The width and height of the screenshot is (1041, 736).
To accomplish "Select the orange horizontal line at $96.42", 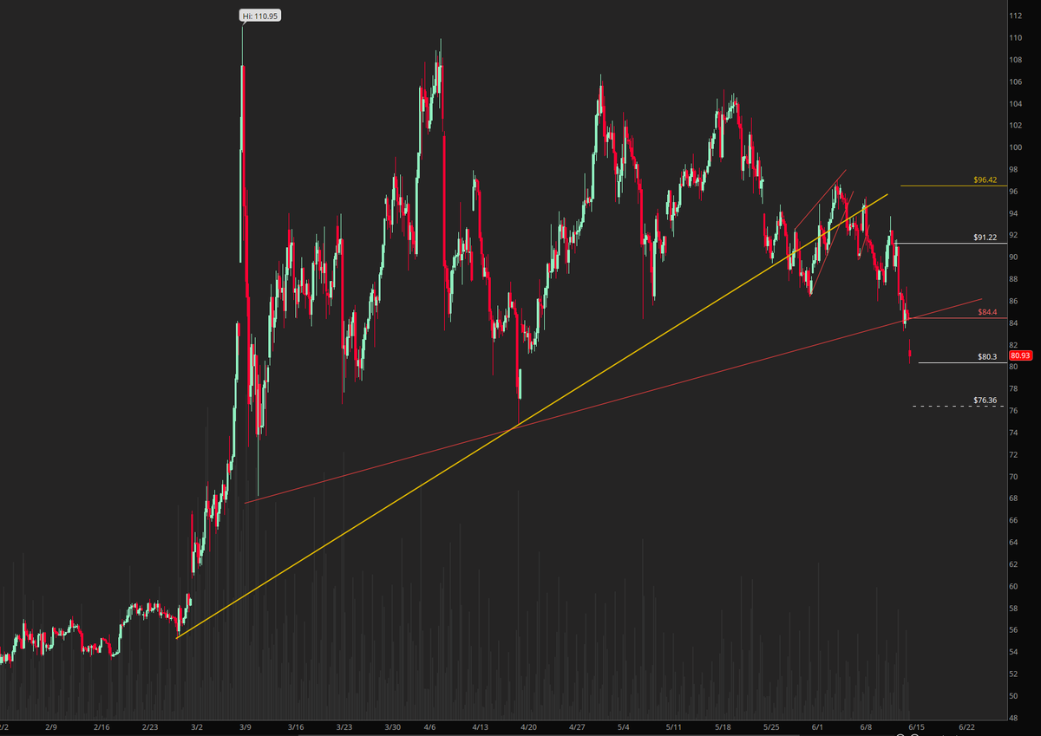I will coord(953,186).
